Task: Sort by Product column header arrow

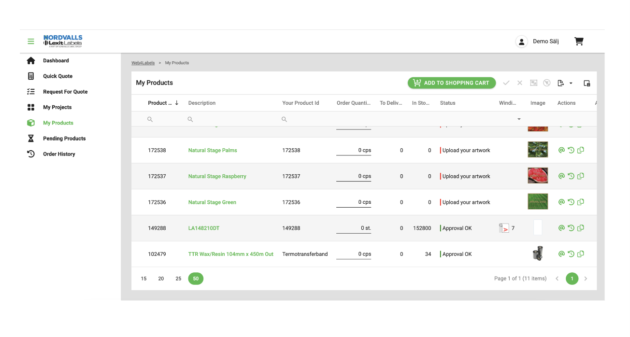Action: point(177,103)
